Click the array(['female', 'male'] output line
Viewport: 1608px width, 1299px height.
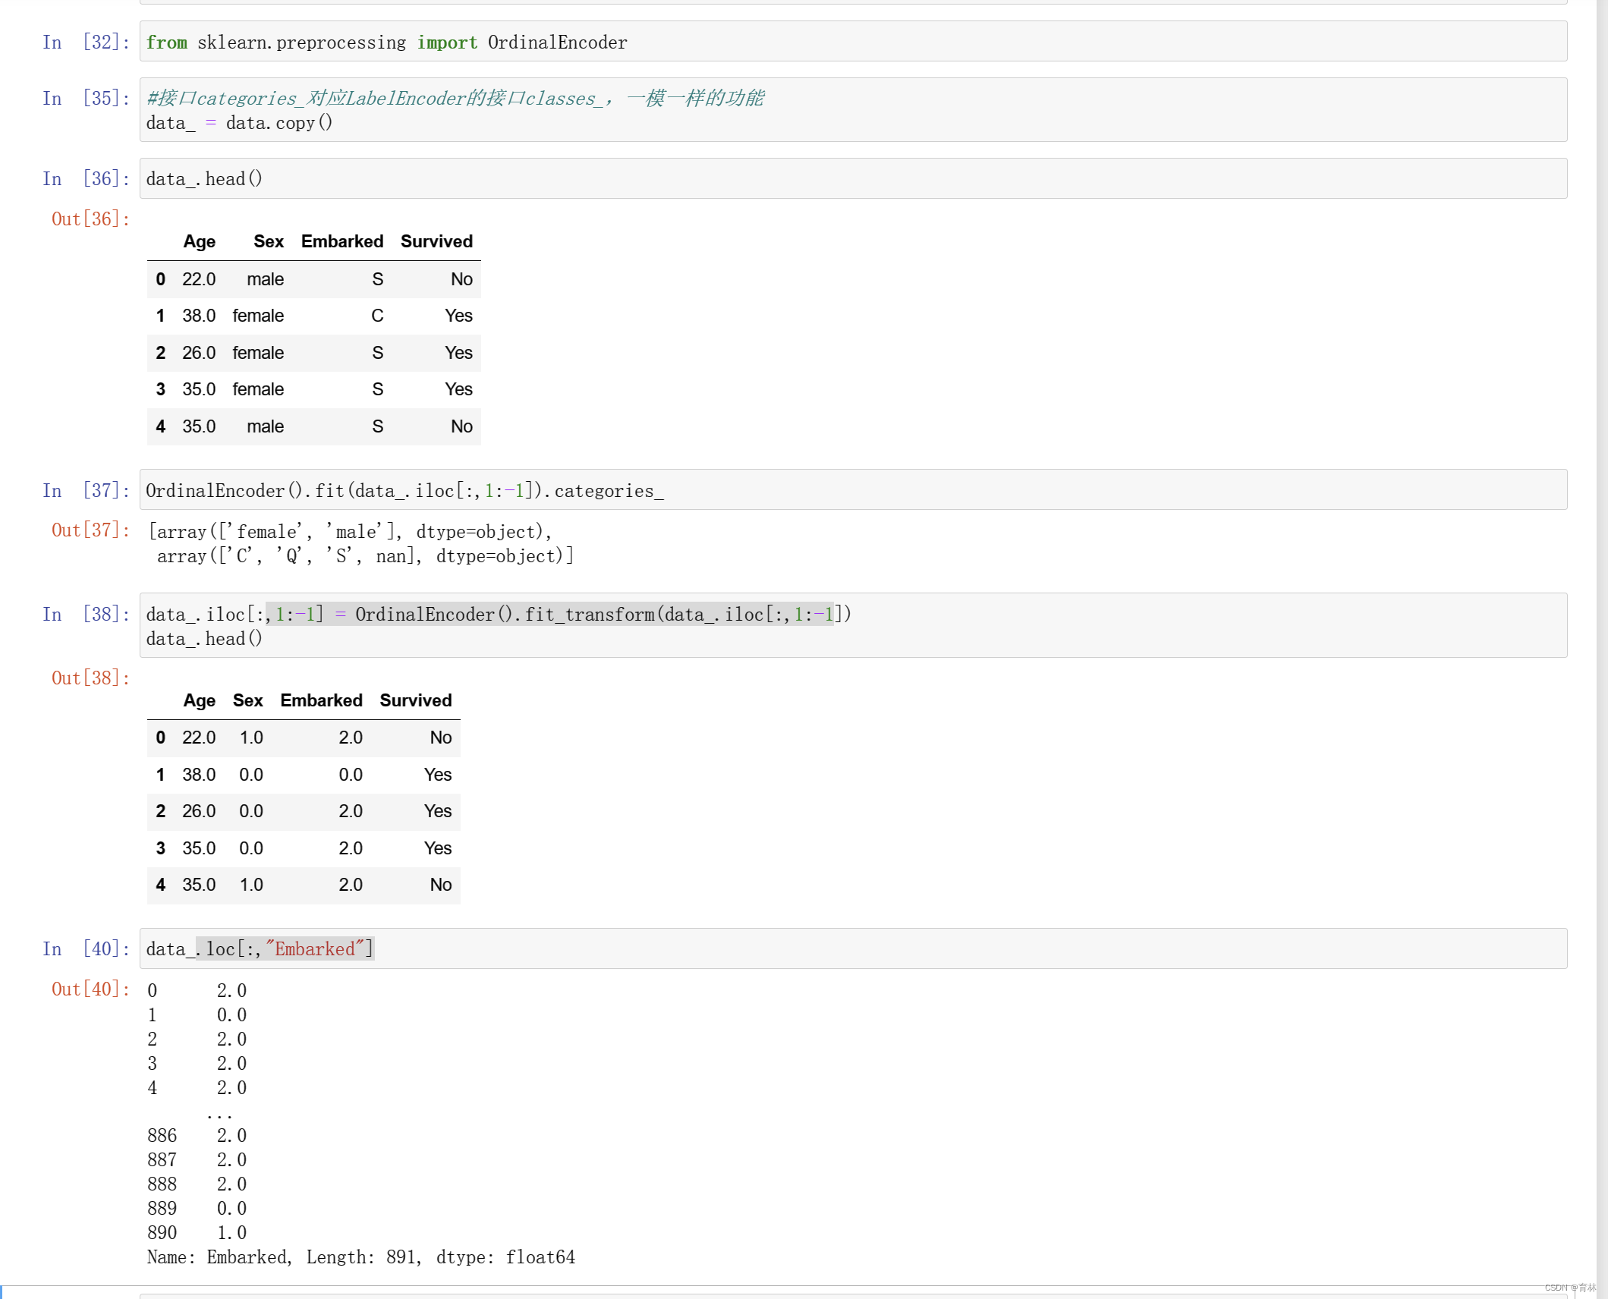coord(350,532)
